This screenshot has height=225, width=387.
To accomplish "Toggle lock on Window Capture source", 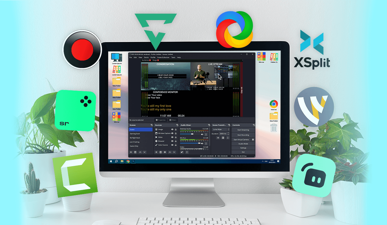I will (176, 133).
